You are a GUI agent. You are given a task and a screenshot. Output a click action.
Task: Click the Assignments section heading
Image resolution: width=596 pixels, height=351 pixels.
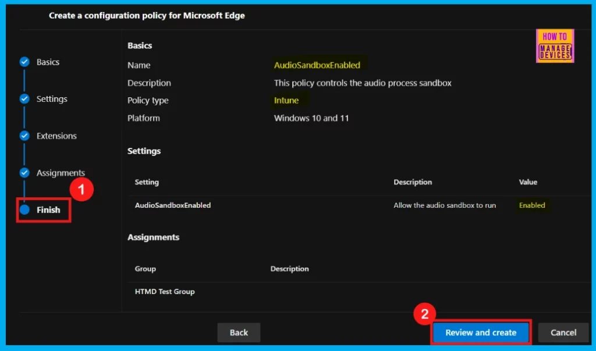pos(153,237)
